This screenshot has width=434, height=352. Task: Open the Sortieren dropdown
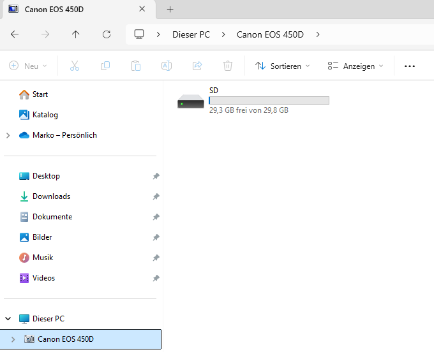point(282,66)
